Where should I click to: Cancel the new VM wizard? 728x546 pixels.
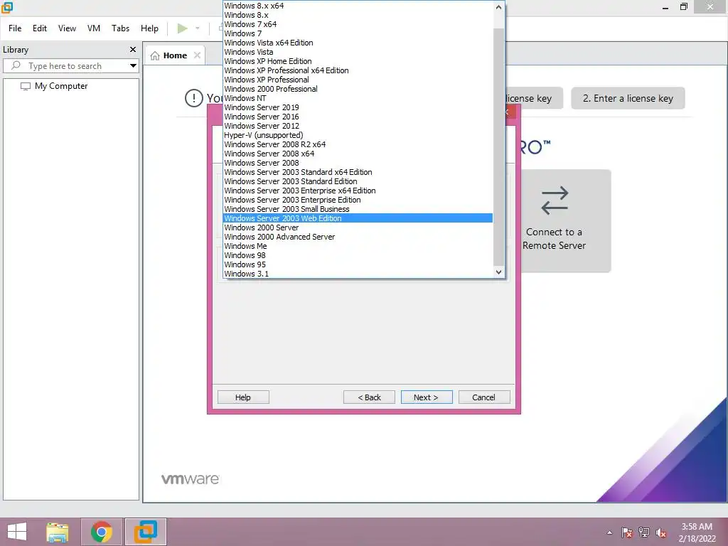point(483,397)
